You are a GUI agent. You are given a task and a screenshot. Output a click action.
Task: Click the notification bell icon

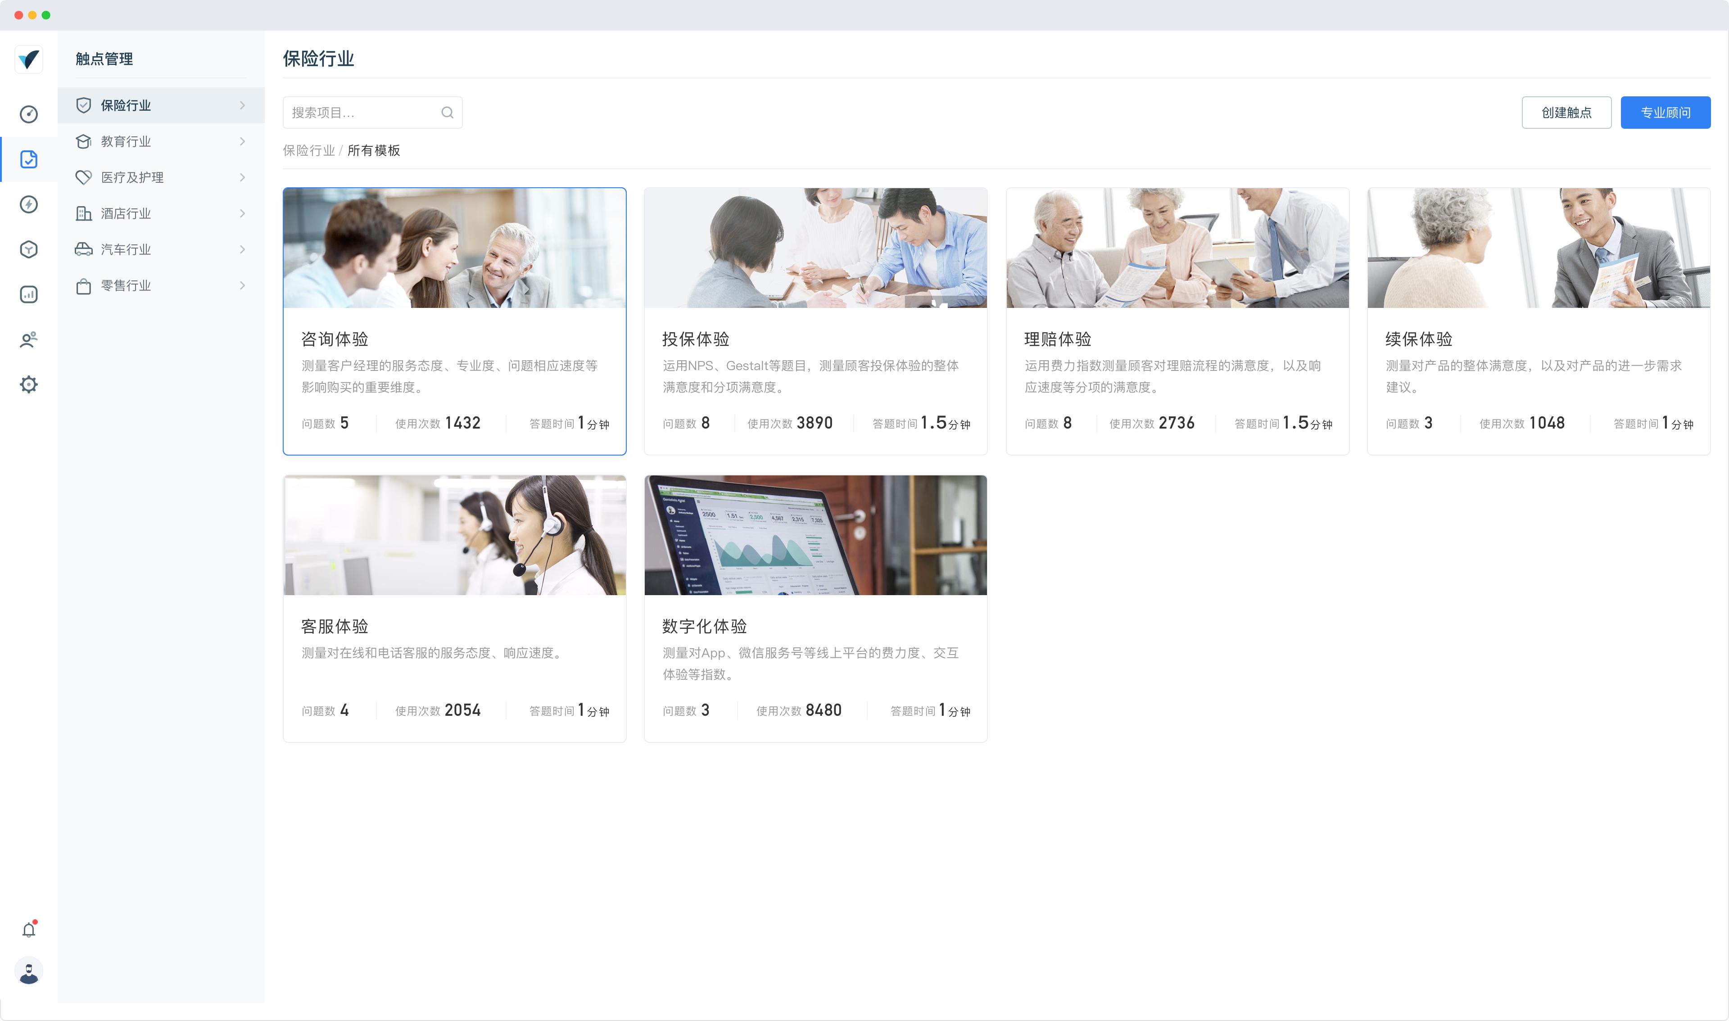pyautogui.click(x=28, y=930)
